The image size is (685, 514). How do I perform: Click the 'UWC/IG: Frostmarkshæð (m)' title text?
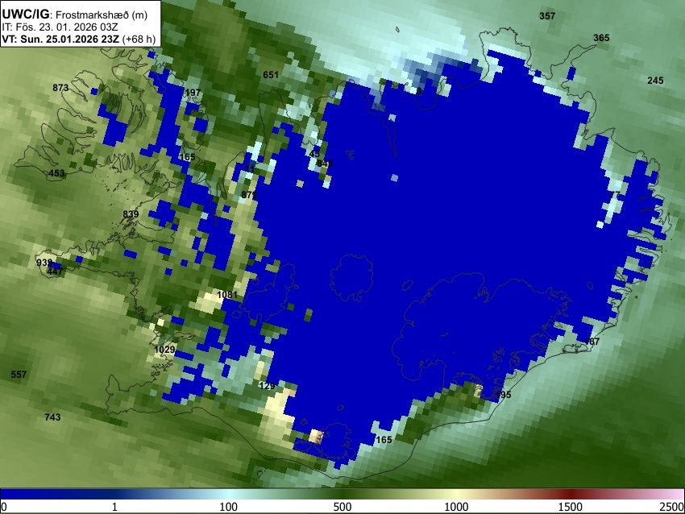point(75,15)
